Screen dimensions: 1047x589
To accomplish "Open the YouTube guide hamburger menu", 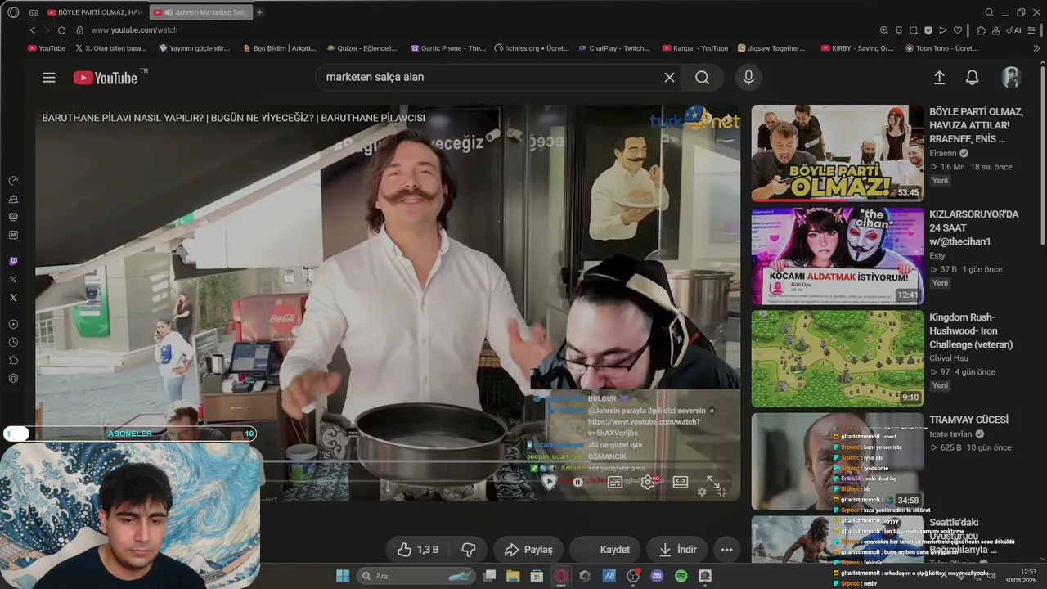I will click(49, 78).
